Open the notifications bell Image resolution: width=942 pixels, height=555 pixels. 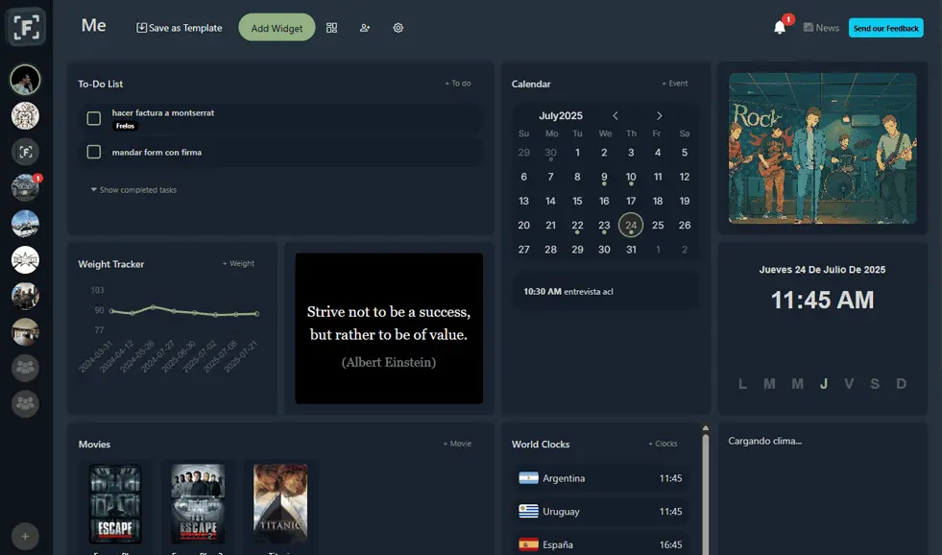(780, 28)
